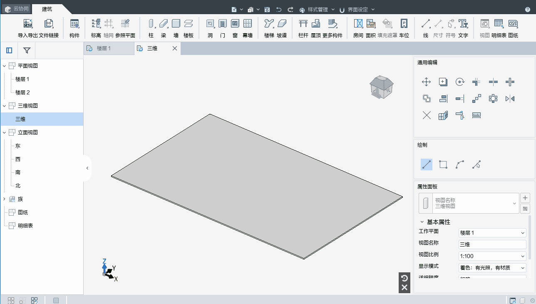Activate the arc draw mode

460,164
